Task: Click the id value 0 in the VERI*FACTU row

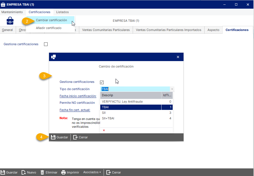Action: click(170, 102)
